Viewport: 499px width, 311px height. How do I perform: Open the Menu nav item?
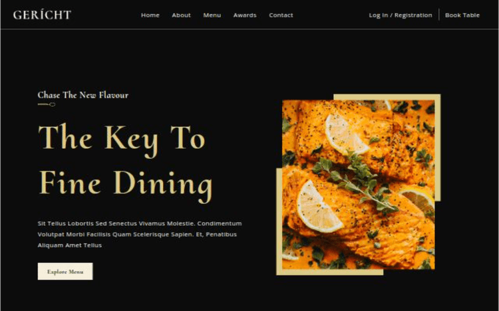pos(212,15)
